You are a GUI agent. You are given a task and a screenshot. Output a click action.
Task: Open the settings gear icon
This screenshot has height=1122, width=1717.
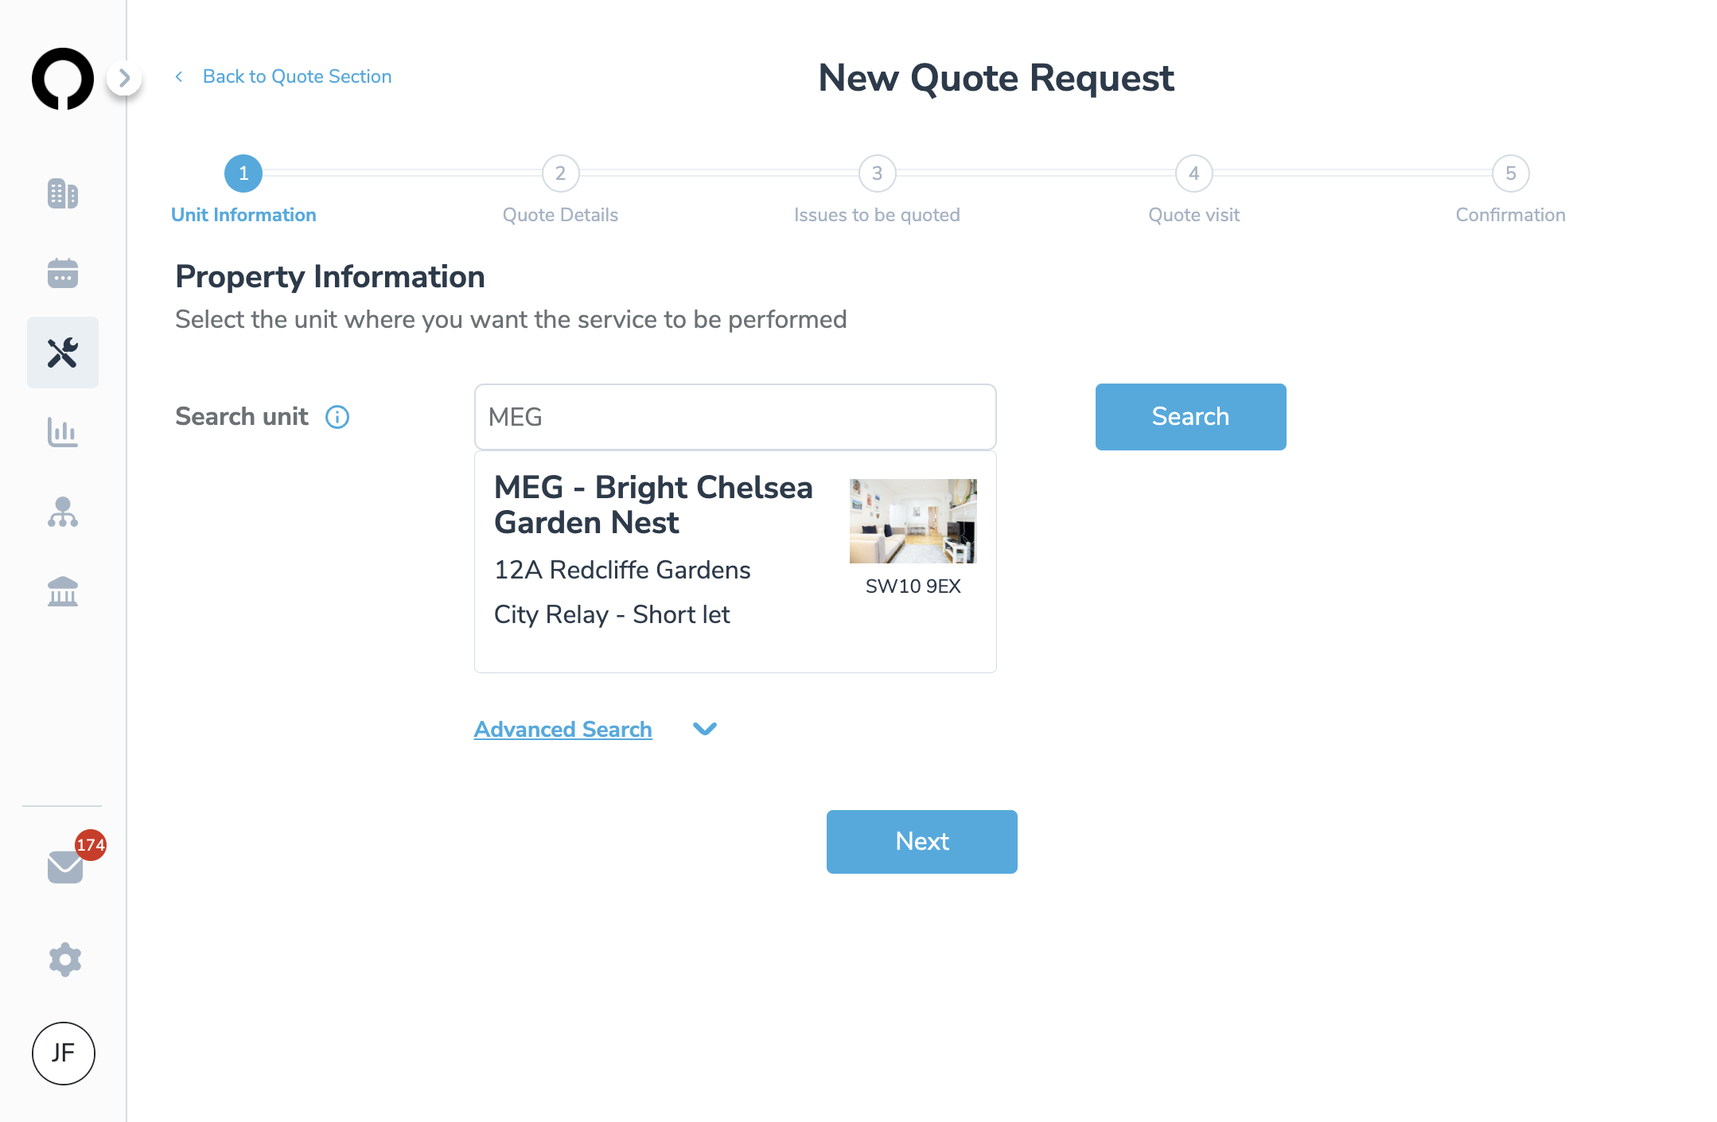point(65,960)
